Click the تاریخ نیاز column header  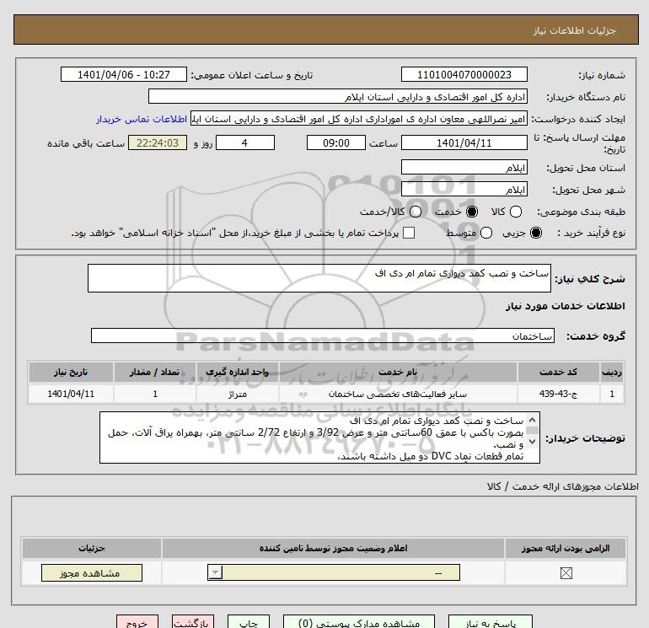(x=71, y=372)
